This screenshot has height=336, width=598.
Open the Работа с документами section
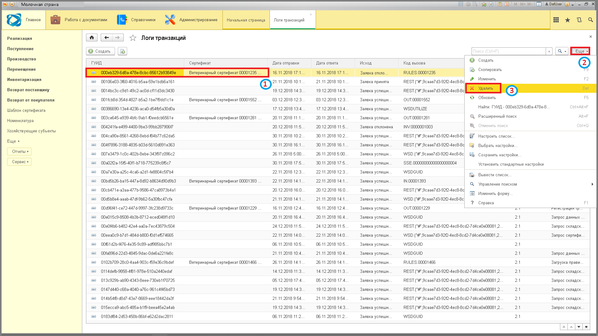79,20
